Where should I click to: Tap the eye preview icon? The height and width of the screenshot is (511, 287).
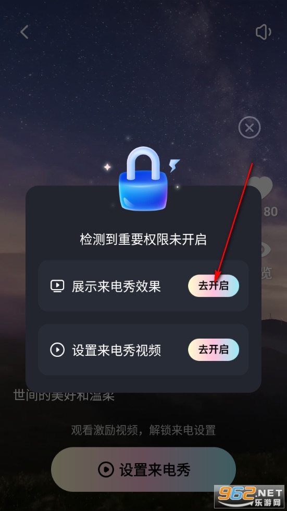(x=267, y=250)
